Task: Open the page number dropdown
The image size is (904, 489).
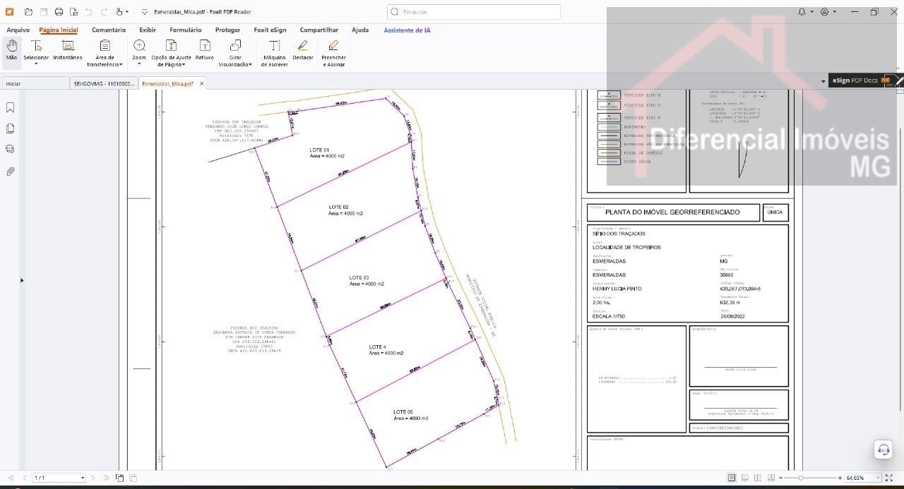Action: pos(83,478)
